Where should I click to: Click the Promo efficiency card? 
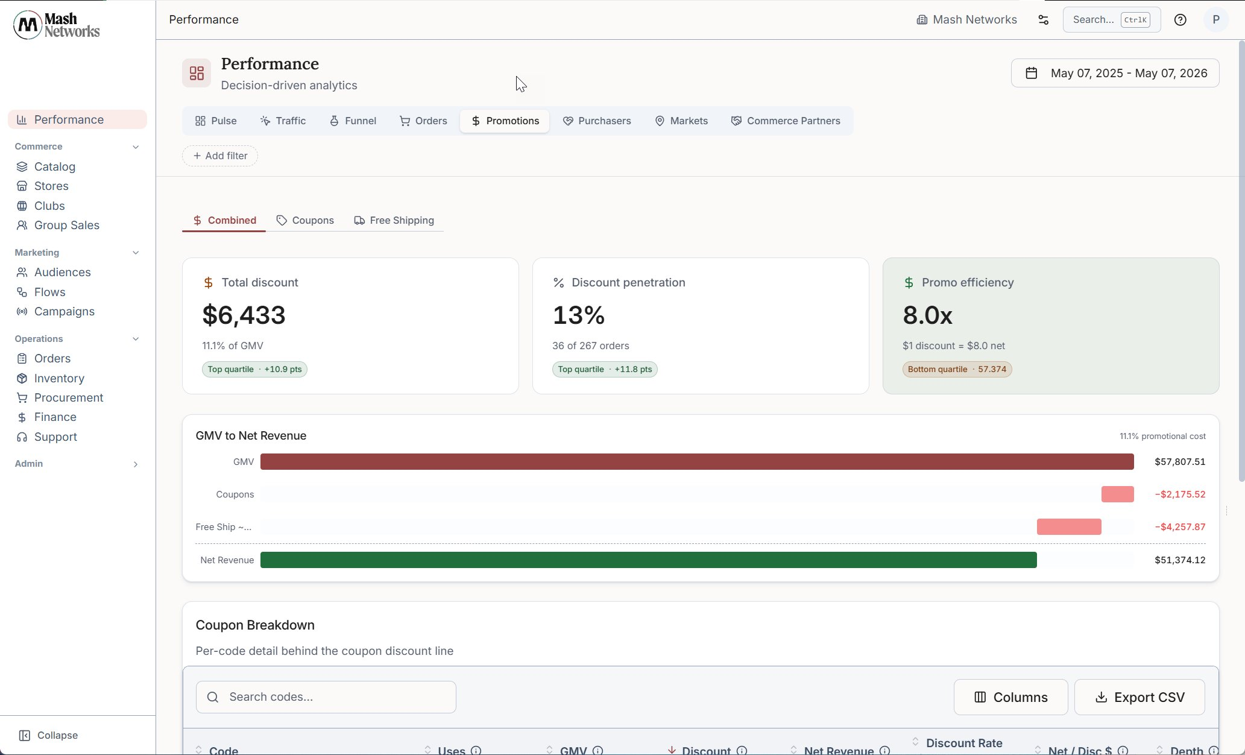(1051, 326)
